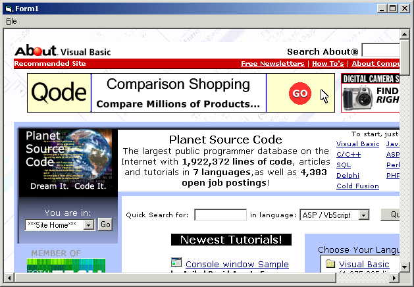414x287 pixels.
Task: Open the How To's link
Action: click(x=328, y=64)
